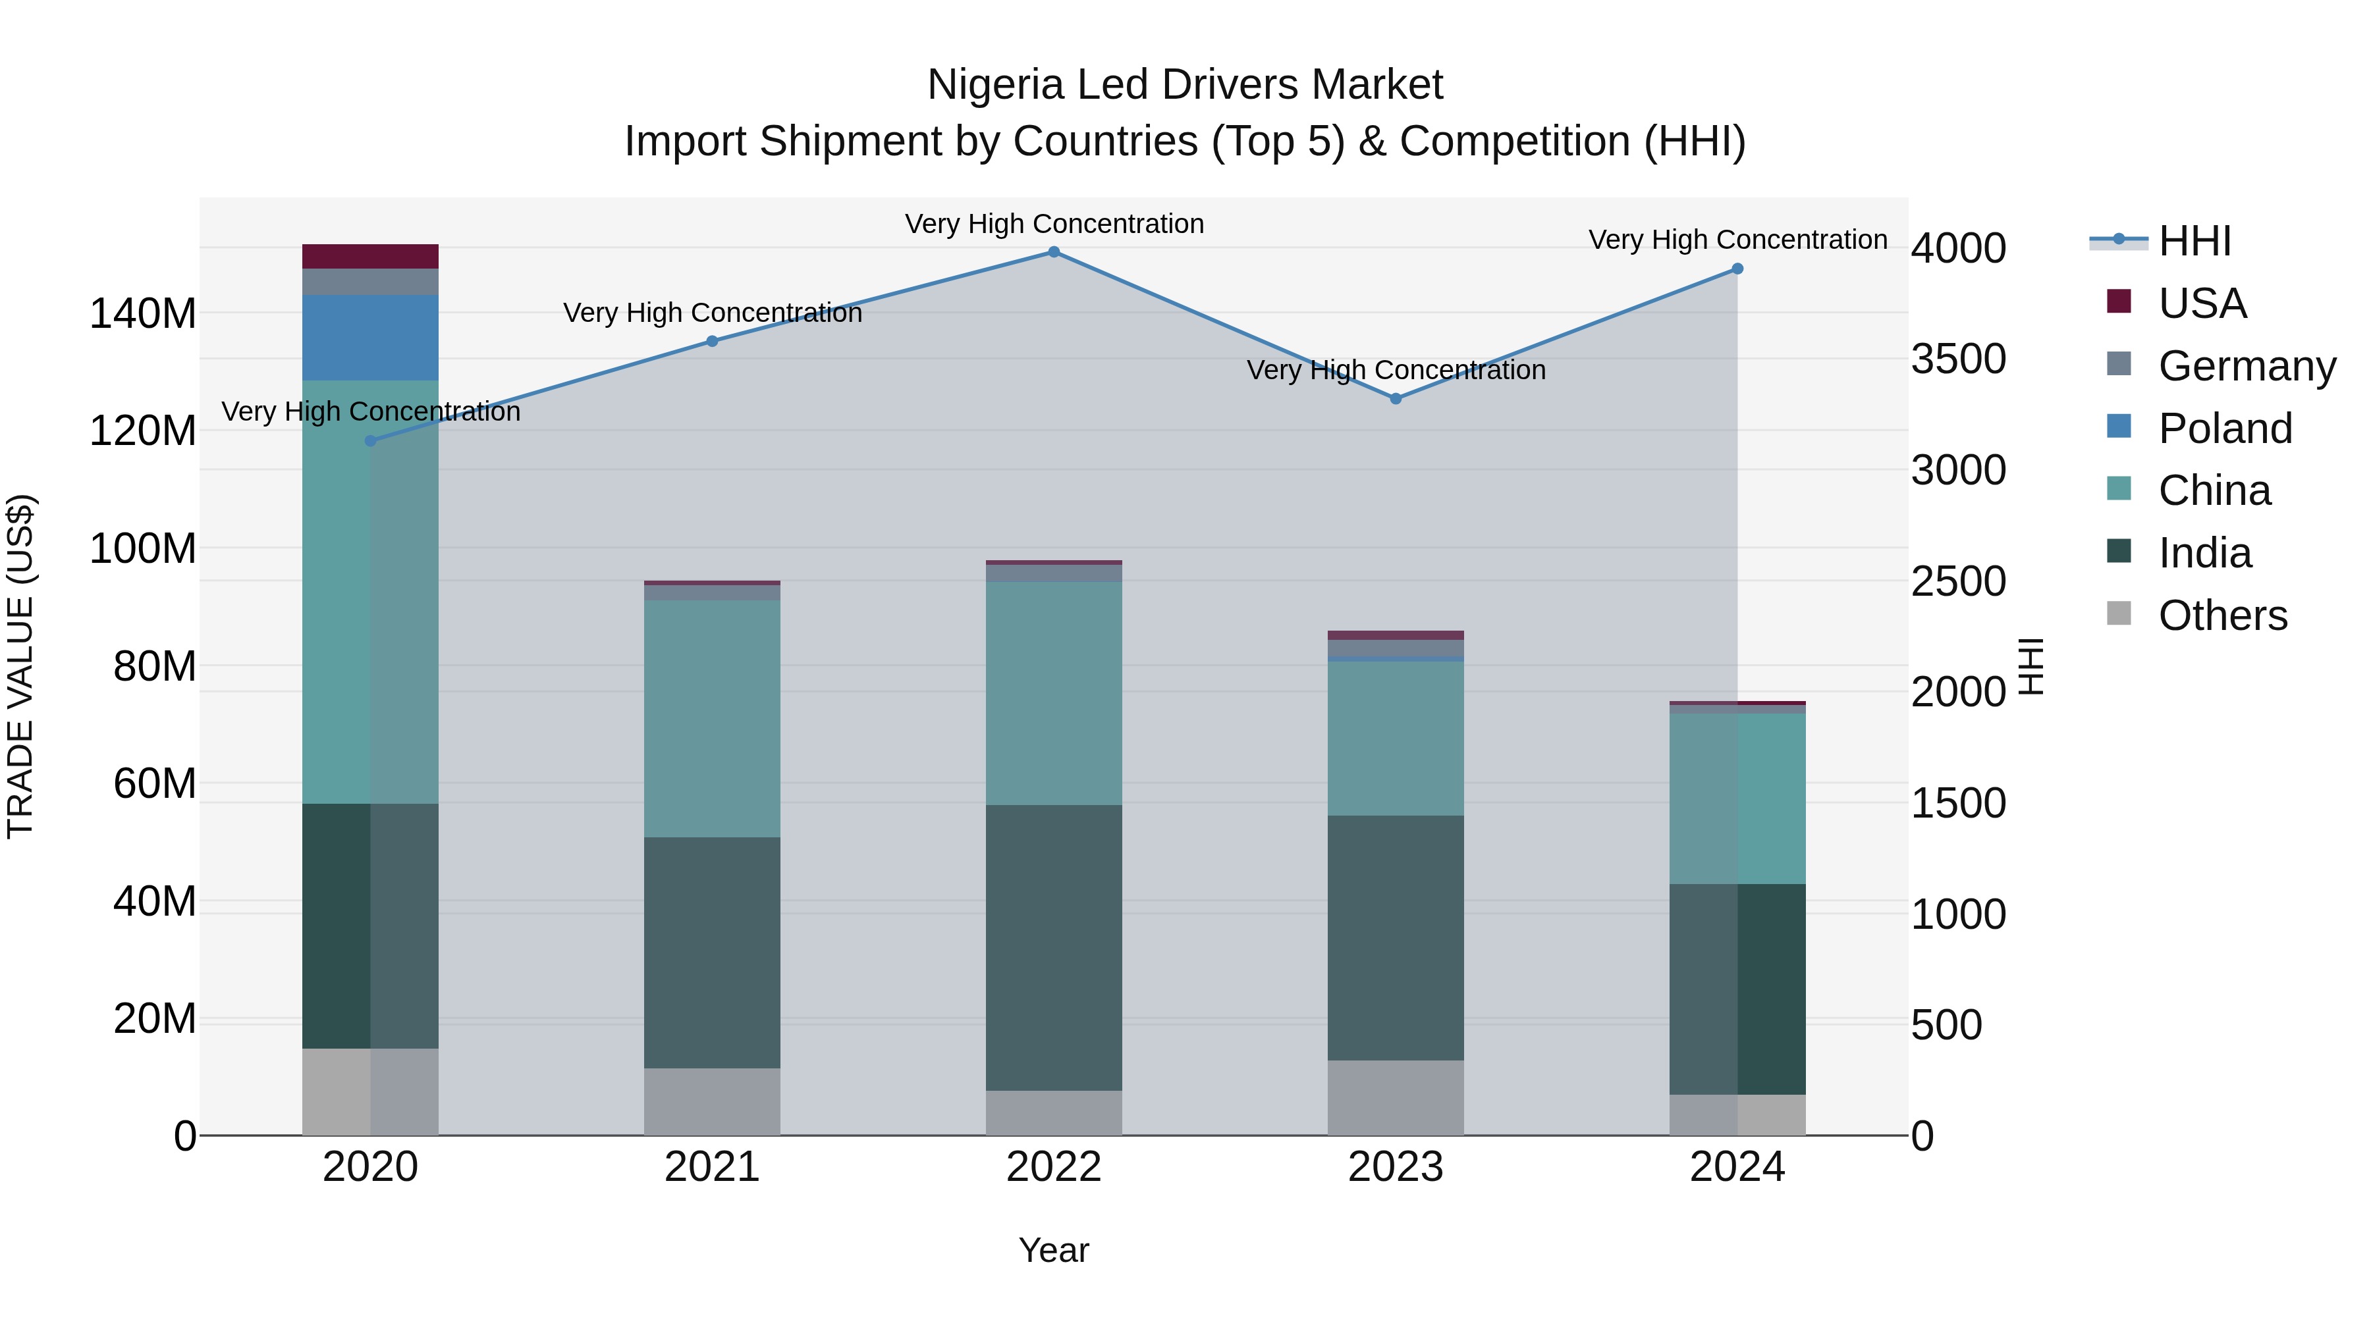
Task: Click the 140M left axis label
Action: click(143, 314)
